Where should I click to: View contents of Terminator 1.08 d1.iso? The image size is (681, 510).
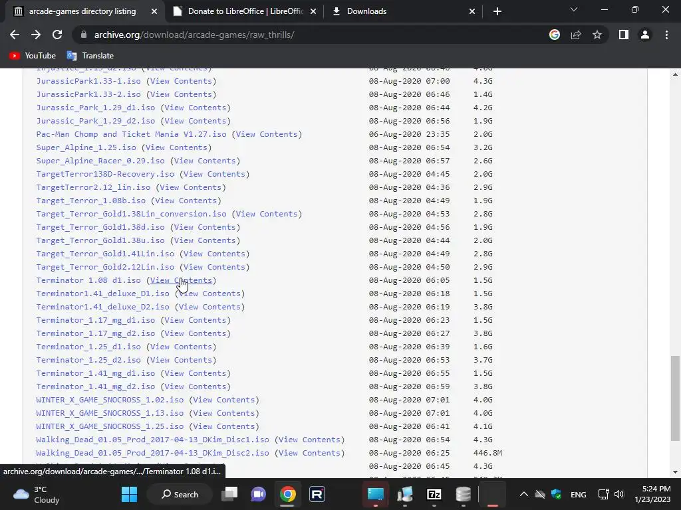coord(181,281)
